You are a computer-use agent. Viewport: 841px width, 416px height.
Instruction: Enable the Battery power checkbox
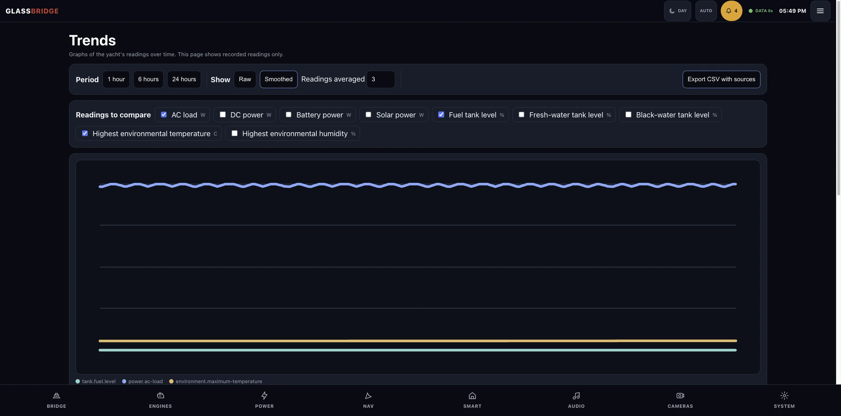point(289,114)
